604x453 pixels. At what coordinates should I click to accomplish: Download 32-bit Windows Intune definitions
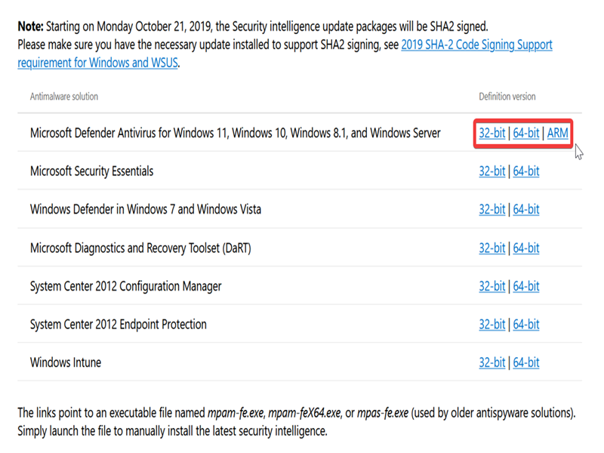tap(492, 362)
